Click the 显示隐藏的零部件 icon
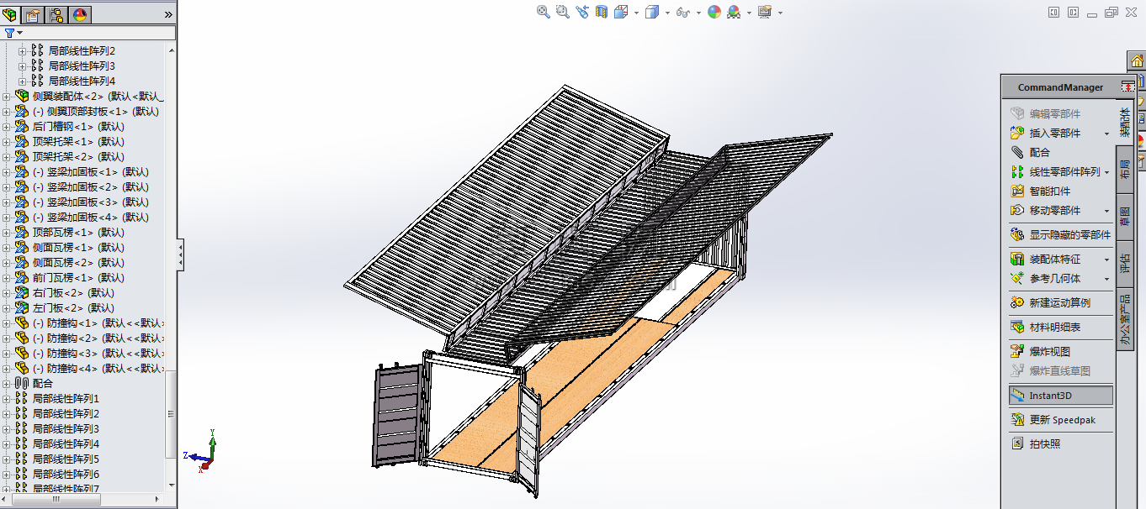This screenshot has width=1146, height=509. [1016, 234]
